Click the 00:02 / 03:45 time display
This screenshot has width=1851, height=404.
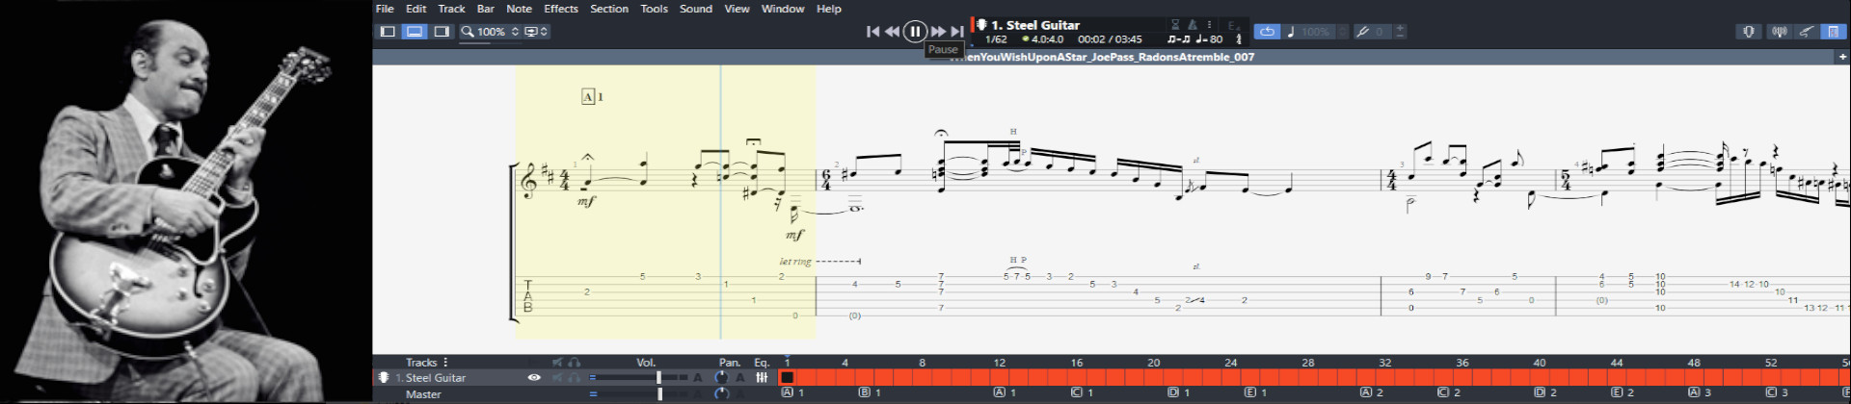[x=1110, y=39]
